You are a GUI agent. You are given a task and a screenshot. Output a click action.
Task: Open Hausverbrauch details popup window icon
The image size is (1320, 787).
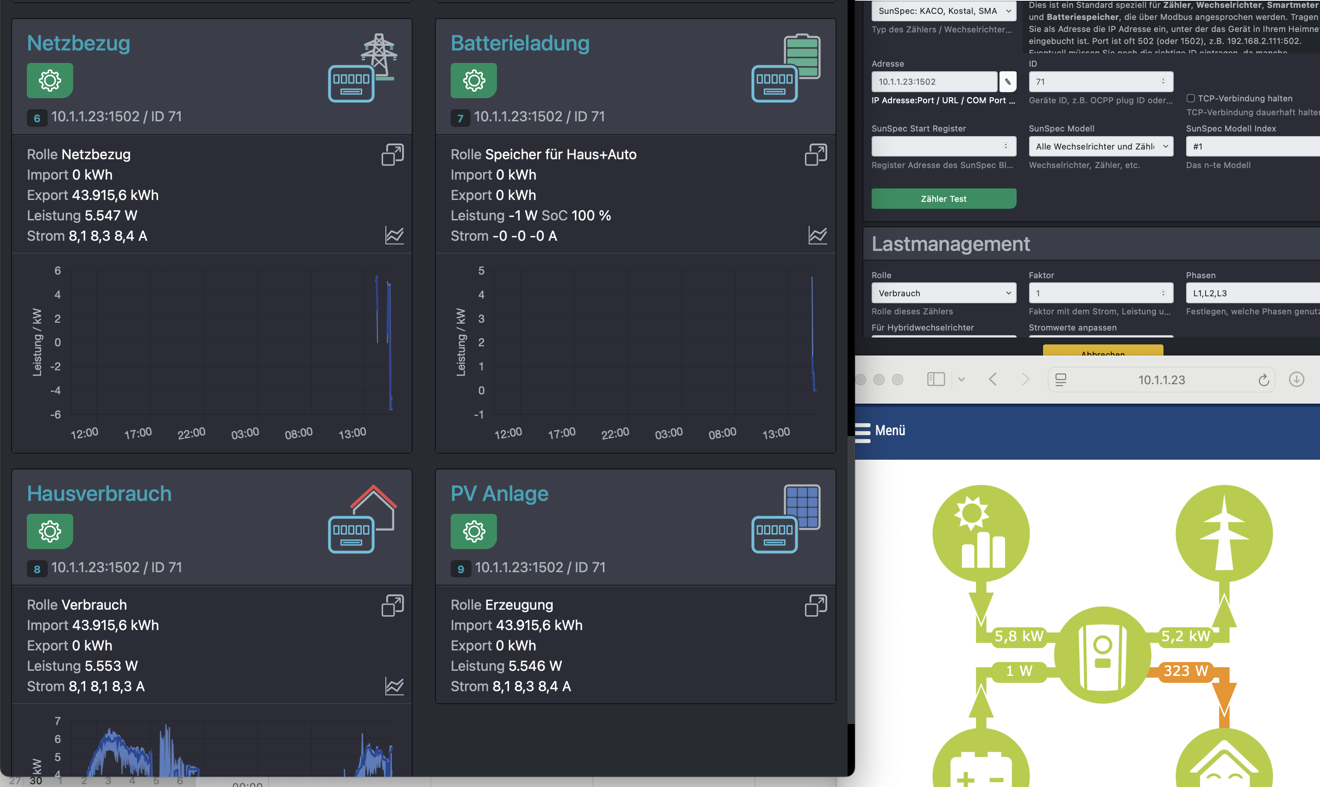pos(393,605)
